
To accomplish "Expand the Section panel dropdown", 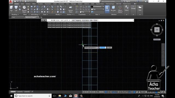I will [x=70, y=14].
